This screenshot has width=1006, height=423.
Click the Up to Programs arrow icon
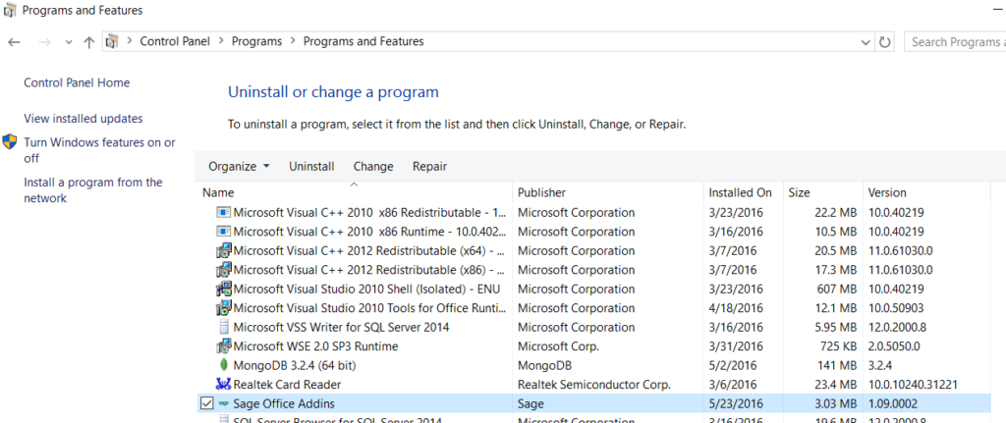coord(89,42)
